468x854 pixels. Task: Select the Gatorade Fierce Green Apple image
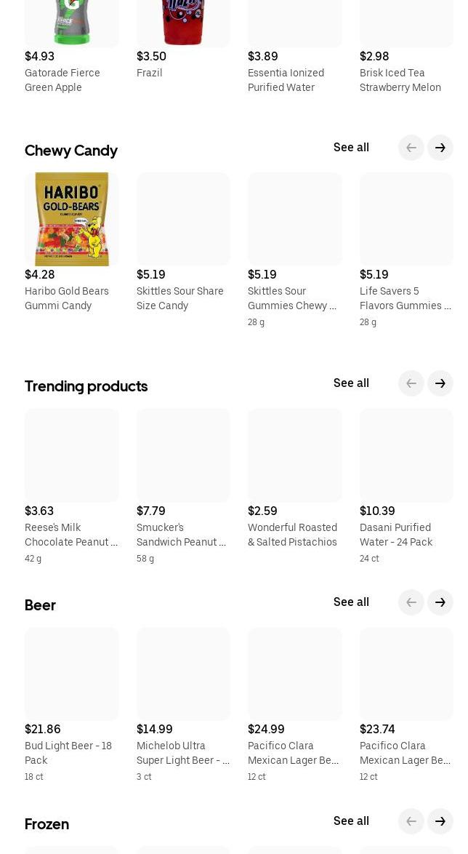(72, 23)
